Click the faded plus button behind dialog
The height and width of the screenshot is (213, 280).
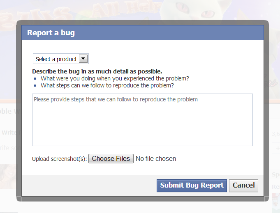276,148
